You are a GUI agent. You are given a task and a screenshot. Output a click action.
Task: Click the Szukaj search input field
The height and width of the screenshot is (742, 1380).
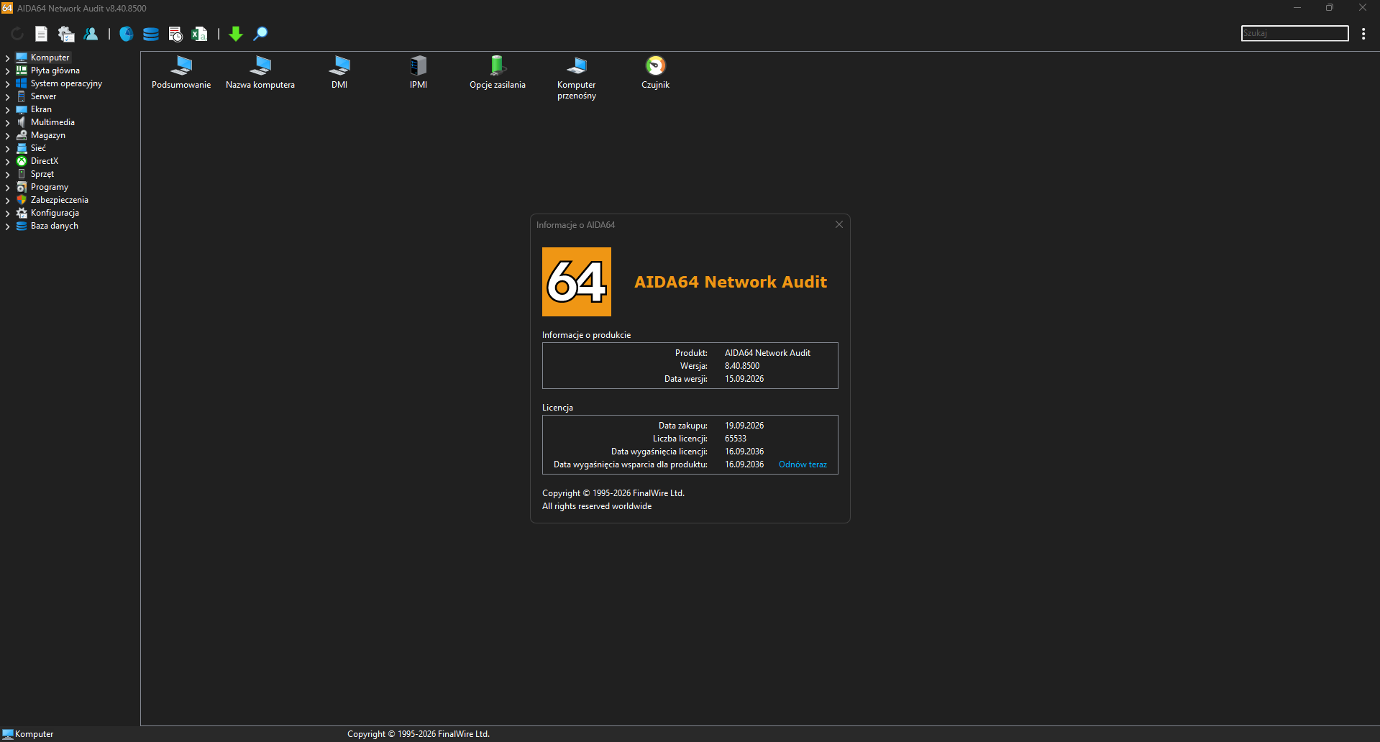1294,33
